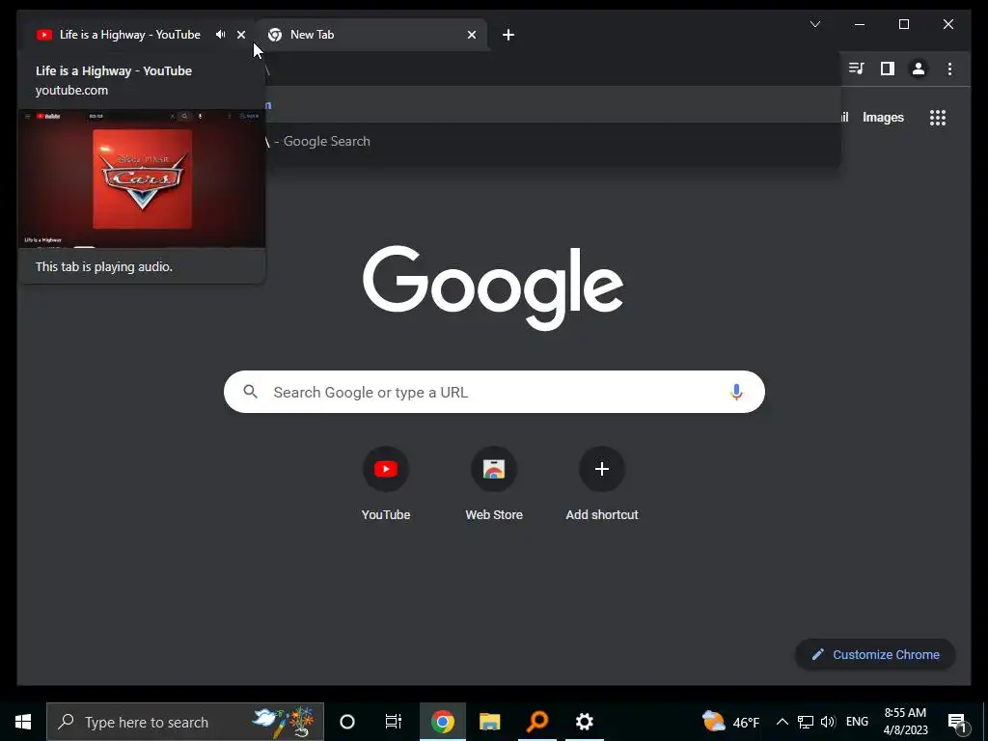Image resolution: width=988 pixels, height=741 pixels.
Task: Open the orange magnifier app on taskbar
Action: point(536,722)
